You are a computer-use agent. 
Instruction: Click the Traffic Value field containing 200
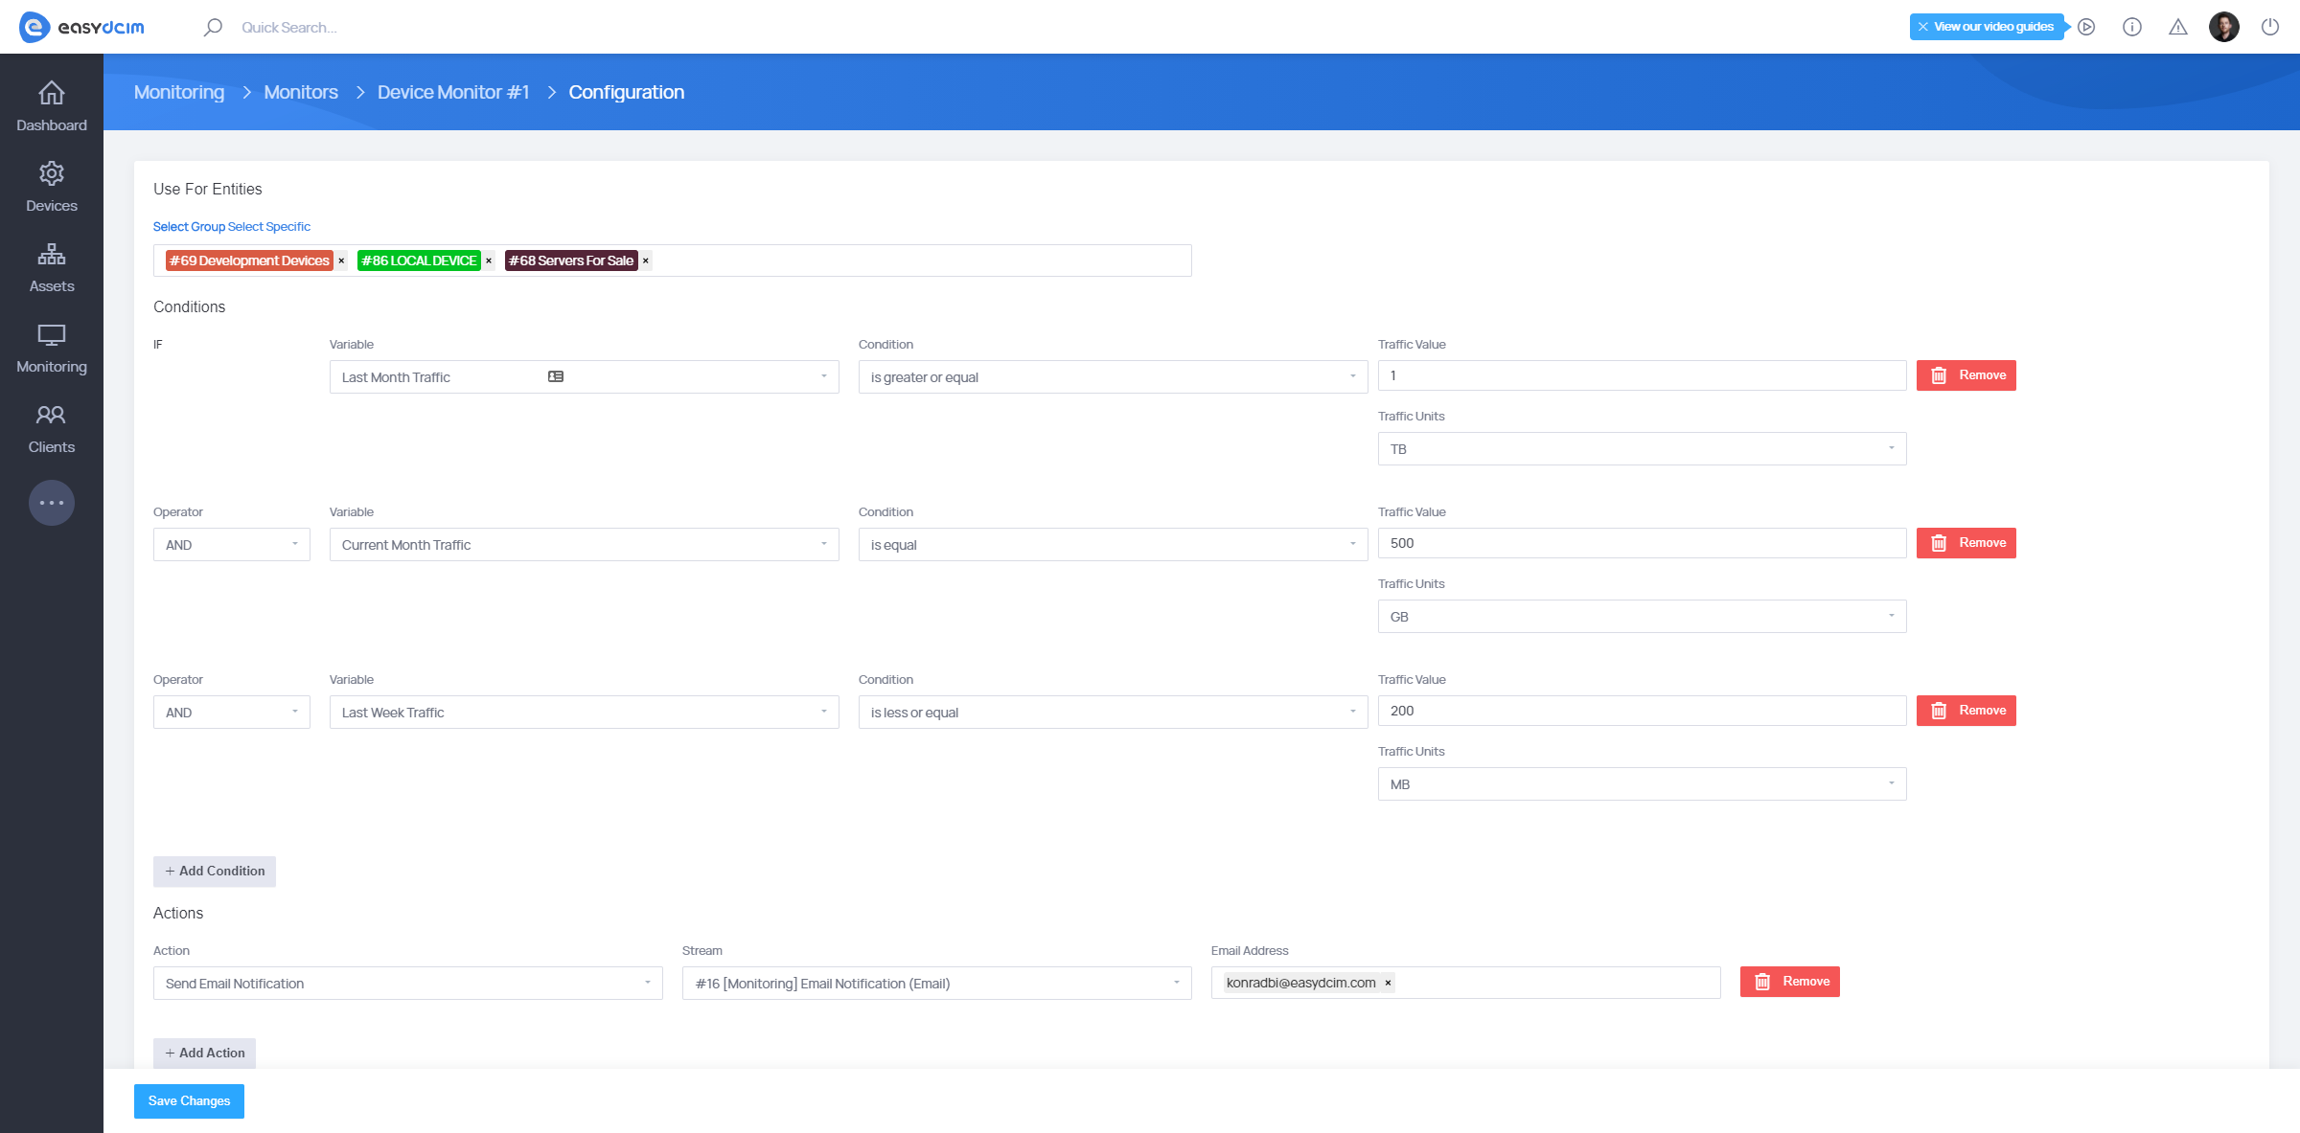click(1642, 711)
